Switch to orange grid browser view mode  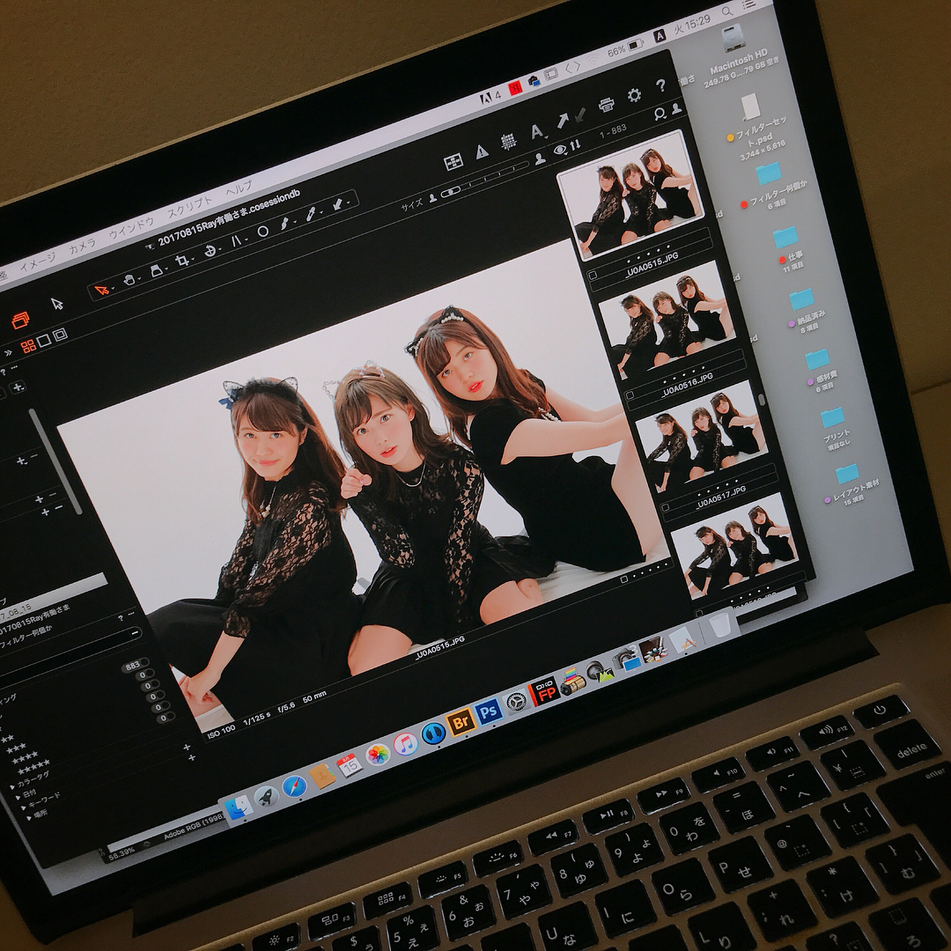(x=28, y=345)
